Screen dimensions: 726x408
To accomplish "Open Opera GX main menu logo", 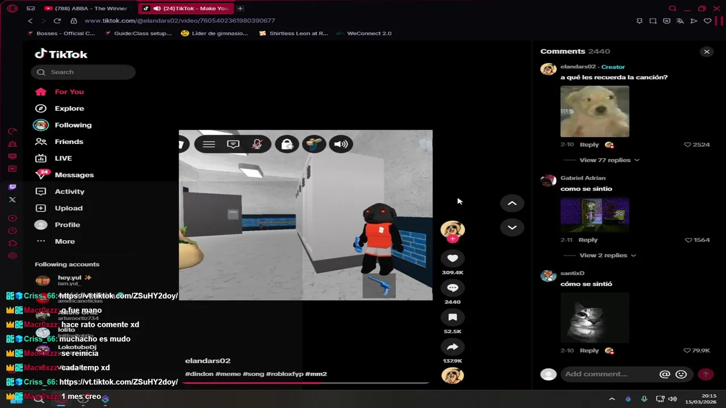I will [x=12, y=8].
